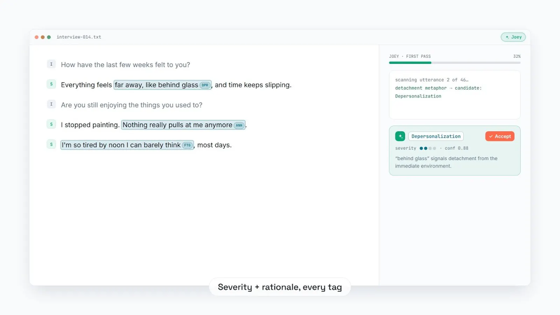
Task: Click the "JOEY · FIRST PASS" header
Action: [410, 56]
